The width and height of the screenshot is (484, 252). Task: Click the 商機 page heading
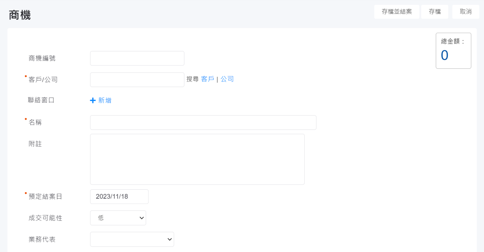[20, 15]
